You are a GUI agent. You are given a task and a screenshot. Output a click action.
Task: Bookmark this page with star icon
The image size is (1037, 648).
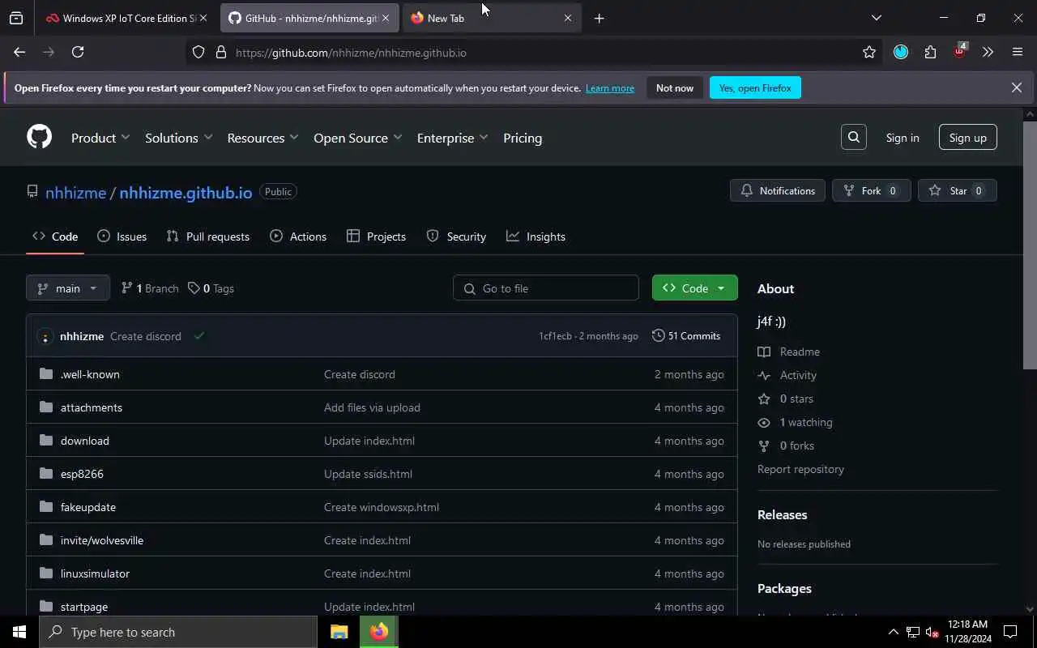click(x=869, y=53)
